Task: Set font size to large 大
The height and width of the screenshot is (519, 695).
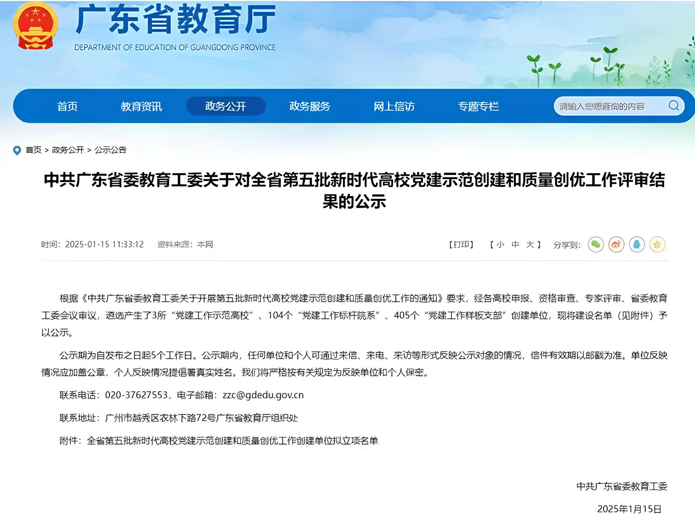Action: click(530, 245)
